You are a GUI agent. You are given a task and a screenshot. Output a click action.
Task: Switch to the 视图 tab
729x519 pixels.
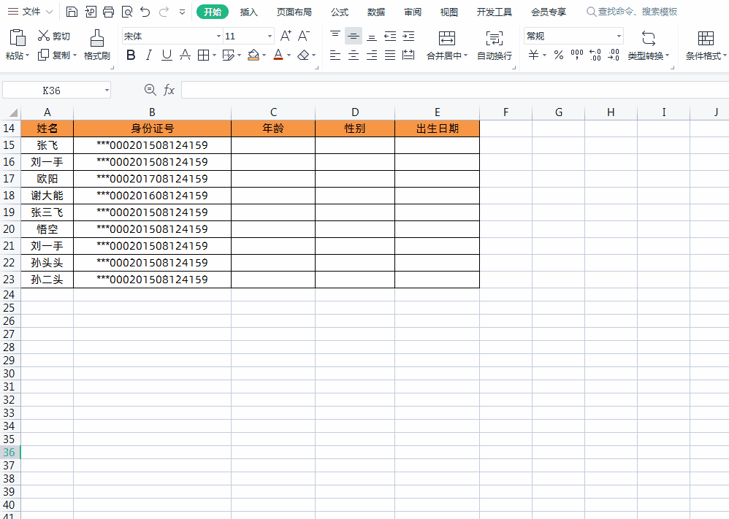point(449,12)
